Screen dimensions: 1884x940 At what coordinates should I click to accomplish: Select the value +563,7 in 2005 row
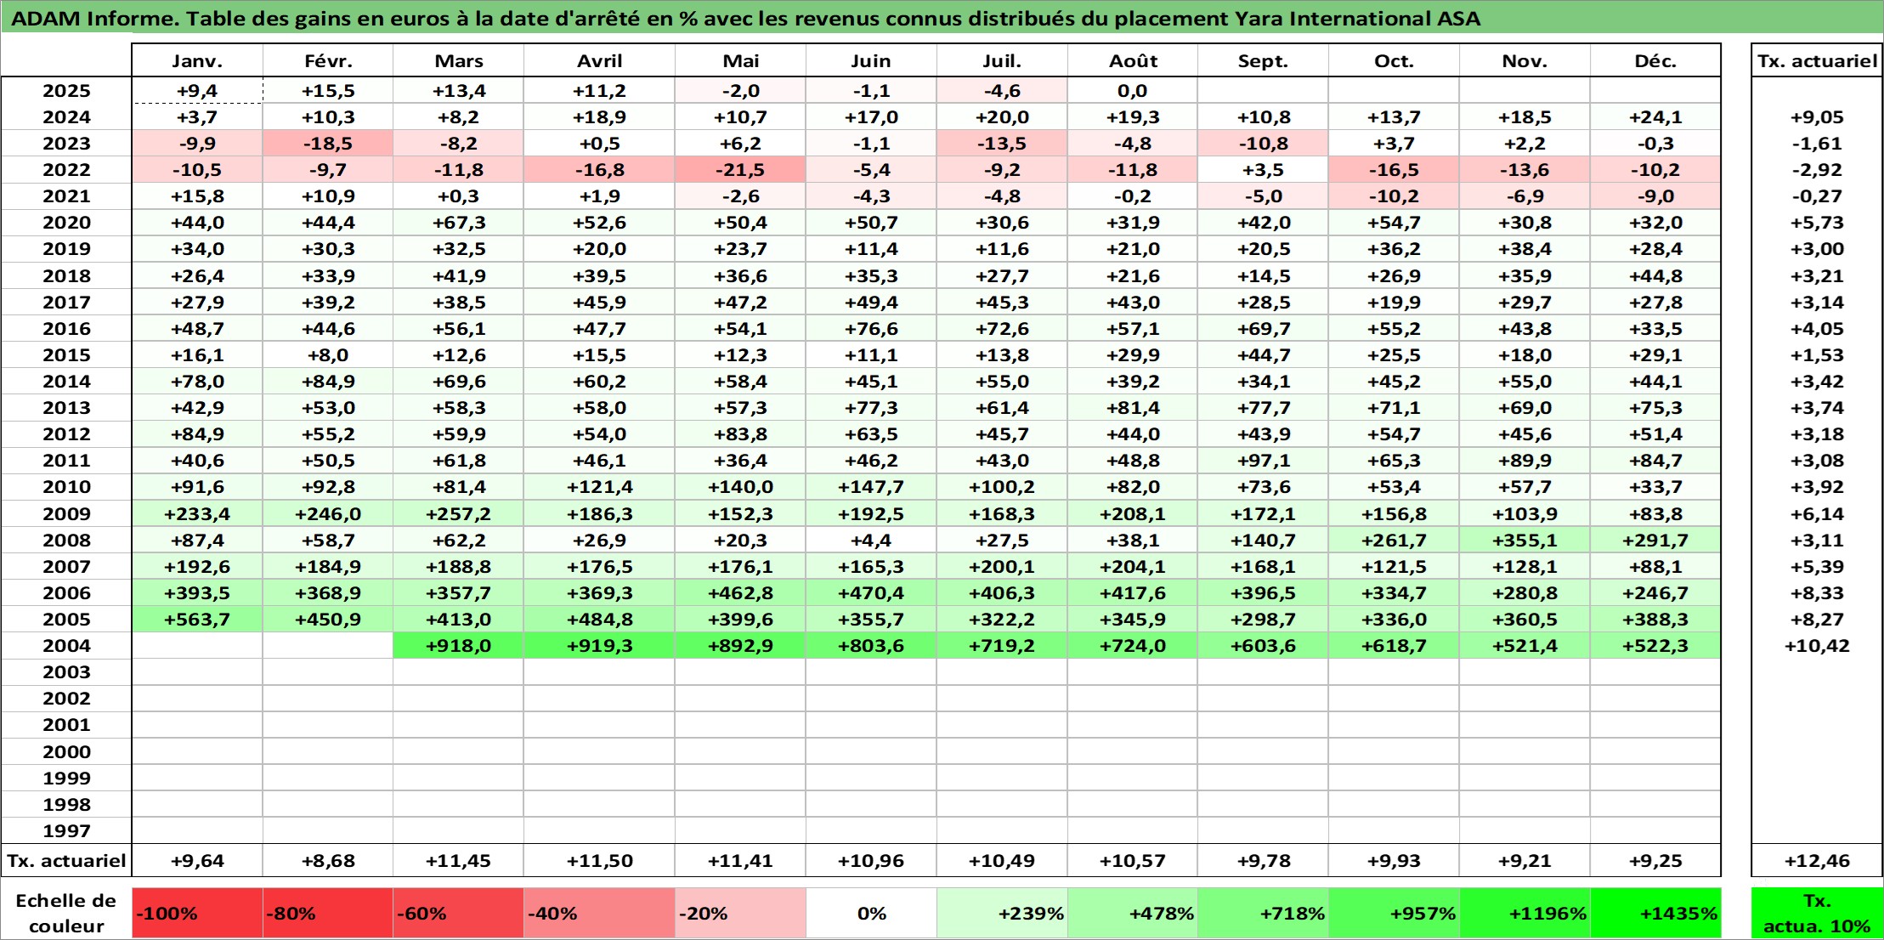(x=197, y=620)
